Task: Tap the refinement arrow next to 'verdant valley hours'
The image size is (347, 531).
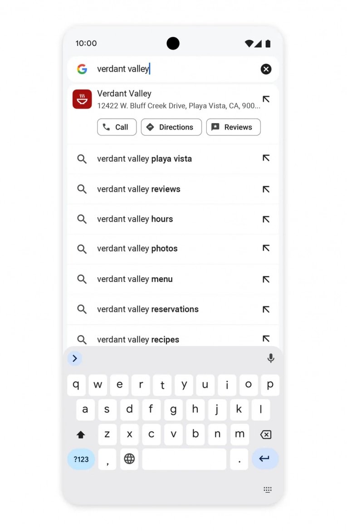Action: [267, 219]
